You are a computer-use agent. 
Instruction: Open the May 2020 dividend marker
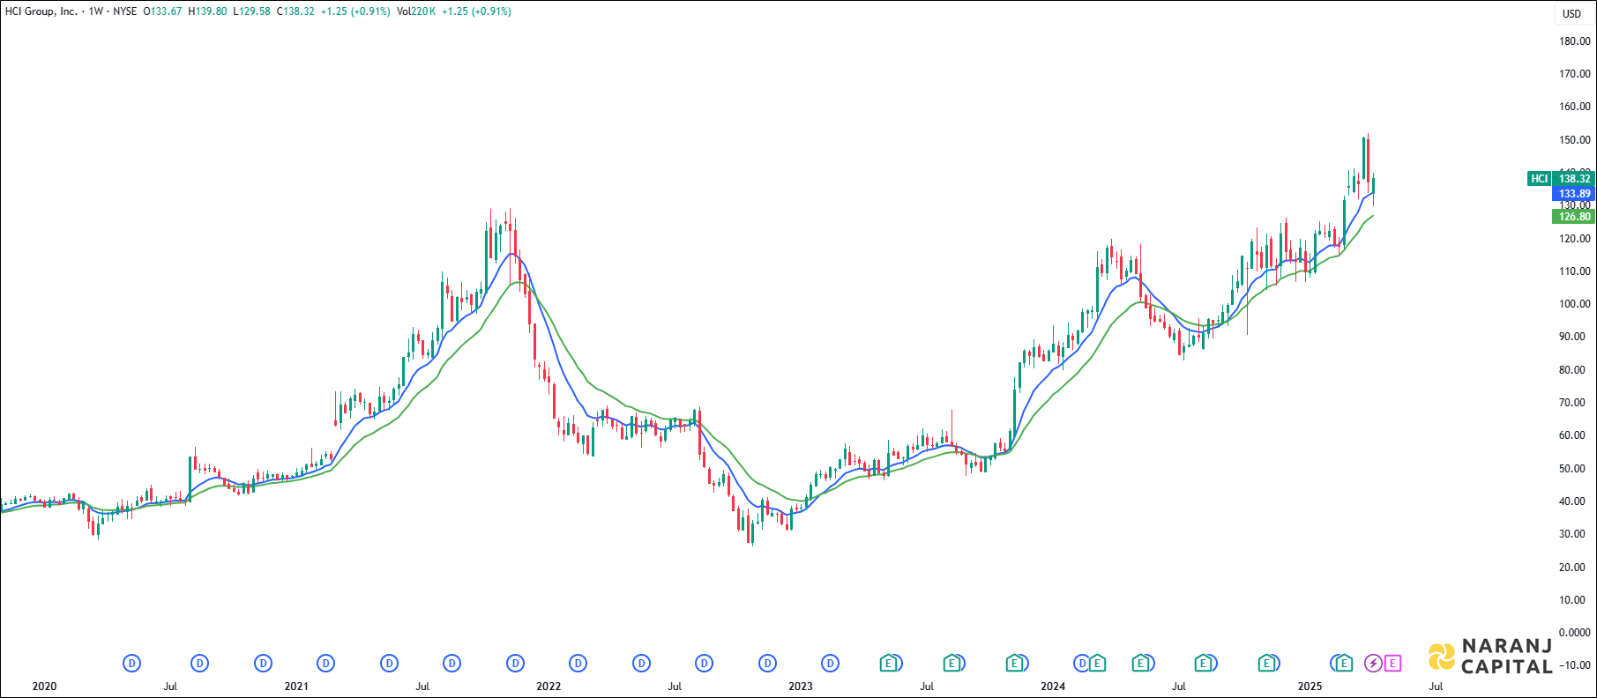tap(132, 663)
